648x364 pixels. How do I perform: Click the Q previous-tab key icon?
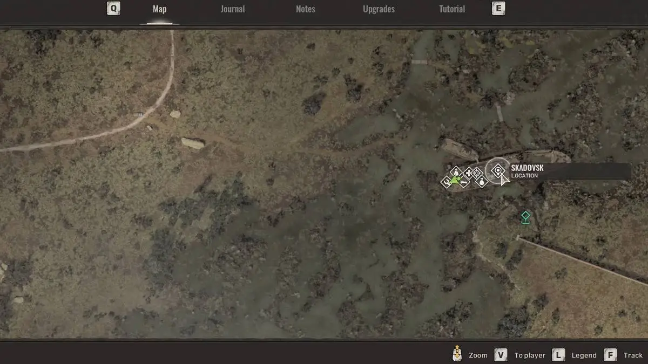point(113,8)
